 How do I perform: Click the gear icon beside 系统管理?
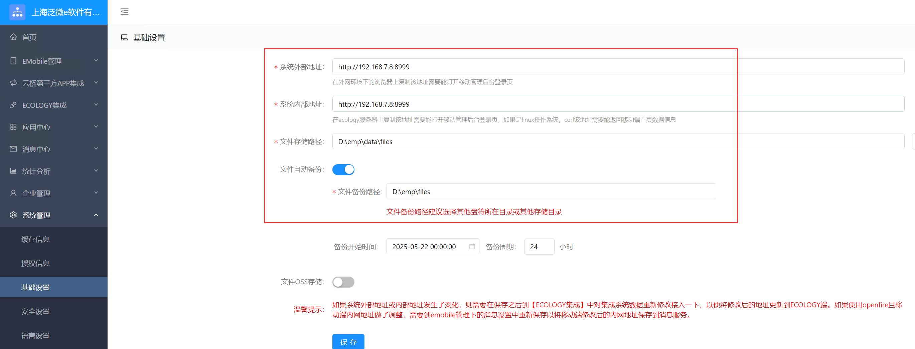[13, 215]
